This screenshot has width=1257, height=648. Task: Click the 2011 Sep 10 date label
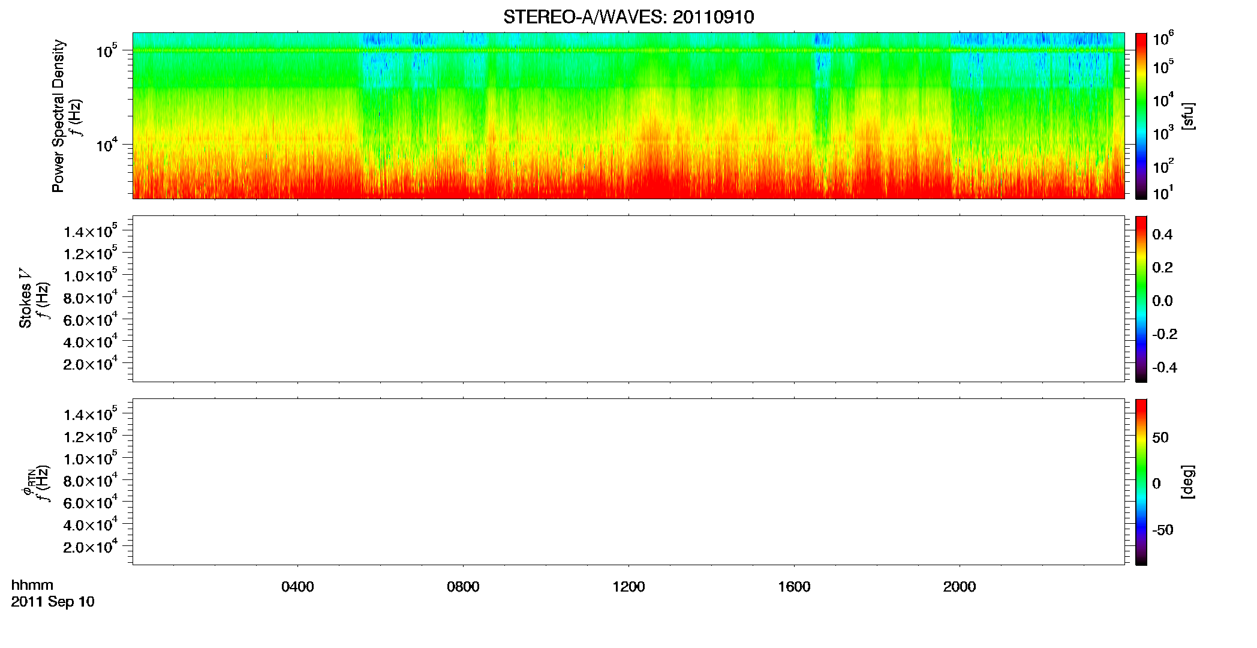click(x=53, y=602)
